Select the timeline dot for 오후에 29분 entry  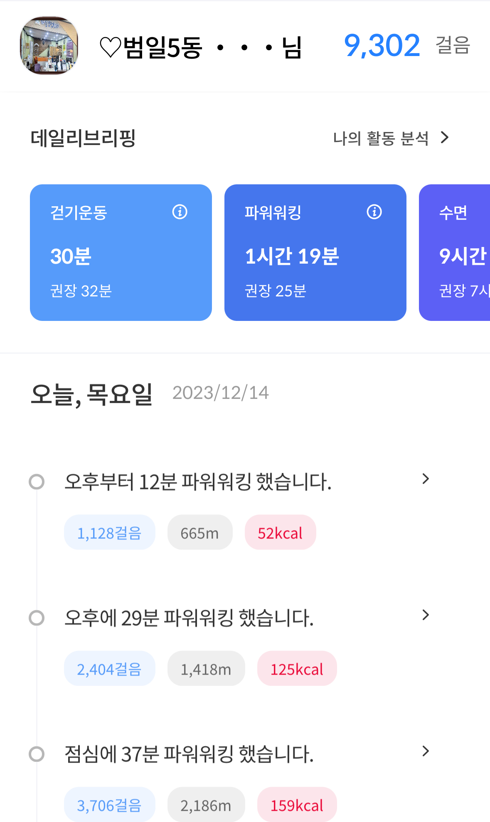click(x=37, y=618)
